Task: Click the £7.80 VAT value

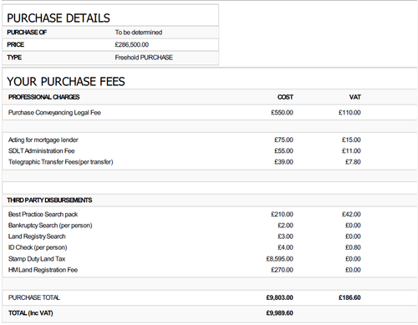Action: coord(353,162)
